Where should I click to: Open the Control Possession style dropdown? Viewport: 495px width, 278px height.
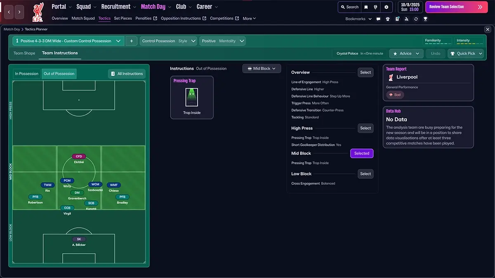(169, 41)
